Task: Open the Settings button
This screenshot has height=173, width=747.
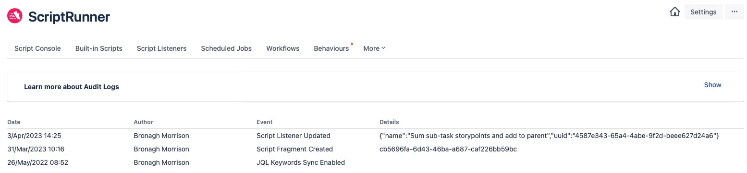Action: click(x=703, y=12)
